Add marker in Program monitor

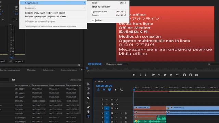click(134, 75)
